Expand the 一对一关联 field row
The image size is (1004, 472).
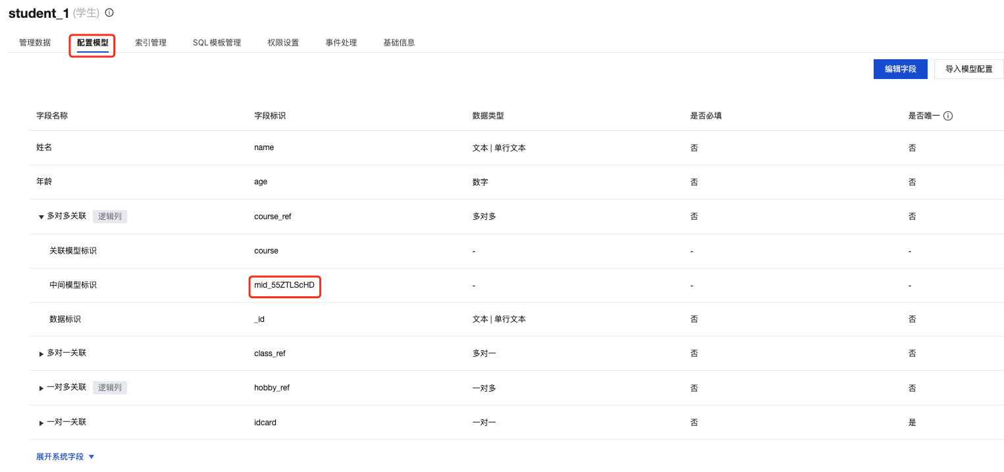pyautogui.click(x=41, y=421)
